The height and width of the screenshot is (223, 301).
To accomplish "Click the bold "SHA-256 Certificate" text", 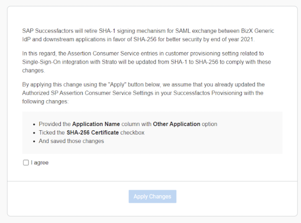I will [92, 133].
